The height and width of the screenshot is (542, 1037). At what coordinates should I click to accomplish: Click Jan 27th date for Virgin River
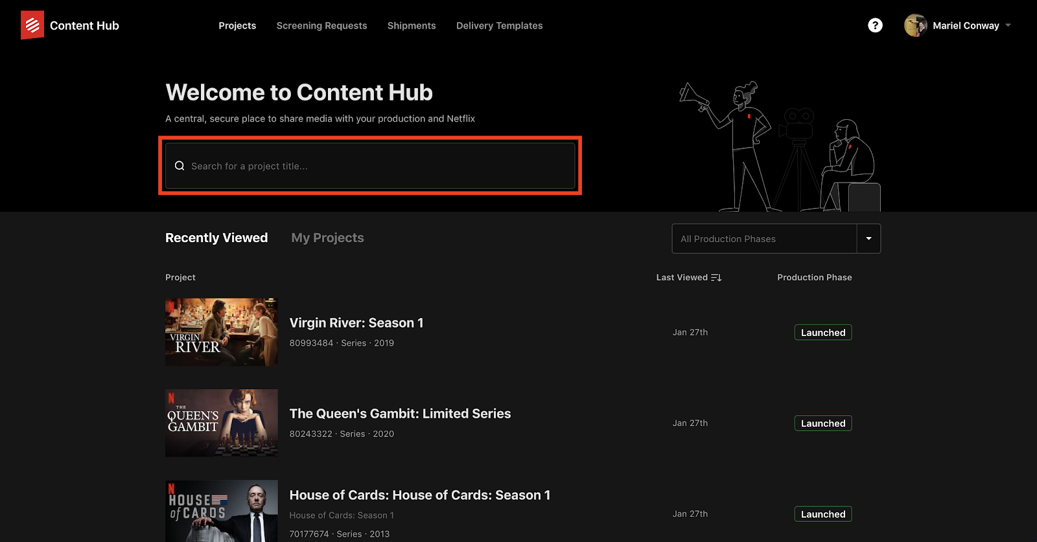click(690, 332)
